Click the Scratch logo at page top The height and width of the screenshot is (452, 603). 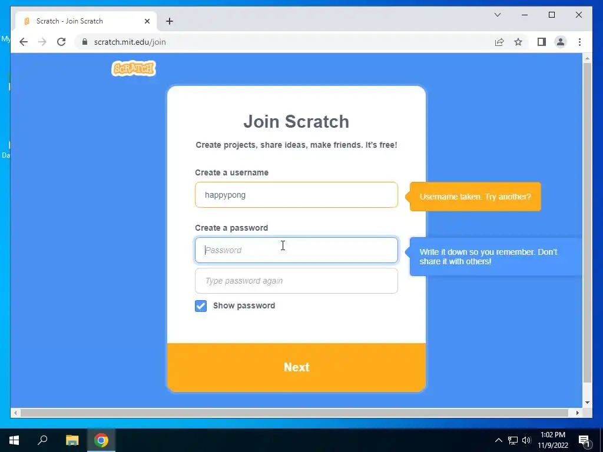pos(134,68)
